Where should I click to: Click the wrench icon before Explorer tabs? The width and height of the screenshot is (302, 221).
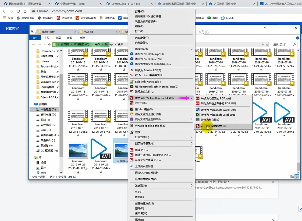pyautogui.click(x=32, y=31)
